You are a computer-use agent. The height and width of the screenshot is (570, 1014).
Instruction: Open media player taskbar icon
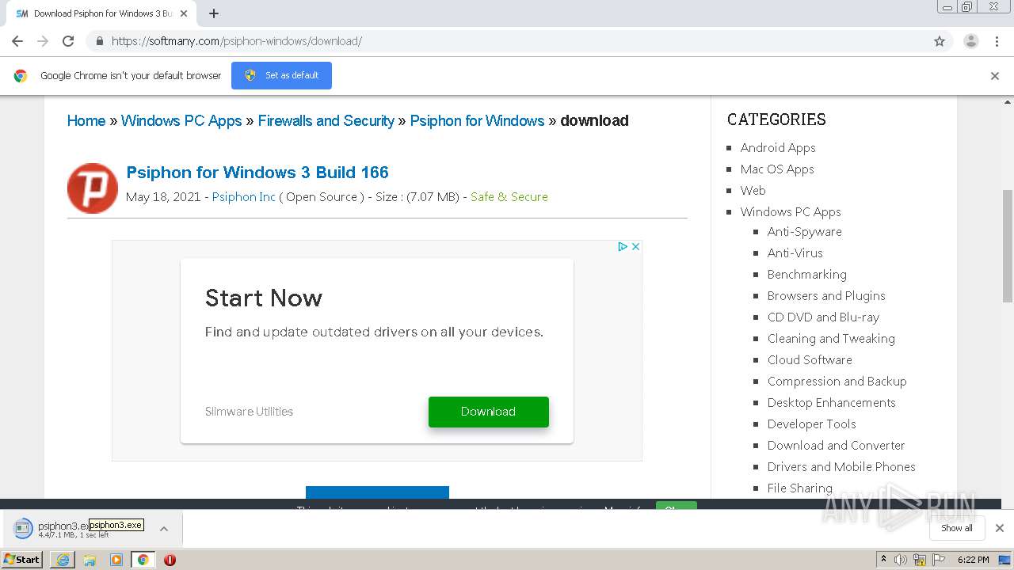tap(116, 560)
